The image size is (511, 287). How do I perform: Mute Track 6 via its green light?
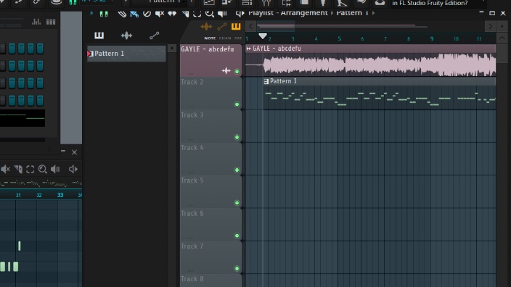(237, 236)
